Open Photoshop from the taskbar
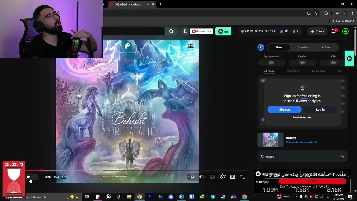Viewport: 357px width, 201px height. 160,197
